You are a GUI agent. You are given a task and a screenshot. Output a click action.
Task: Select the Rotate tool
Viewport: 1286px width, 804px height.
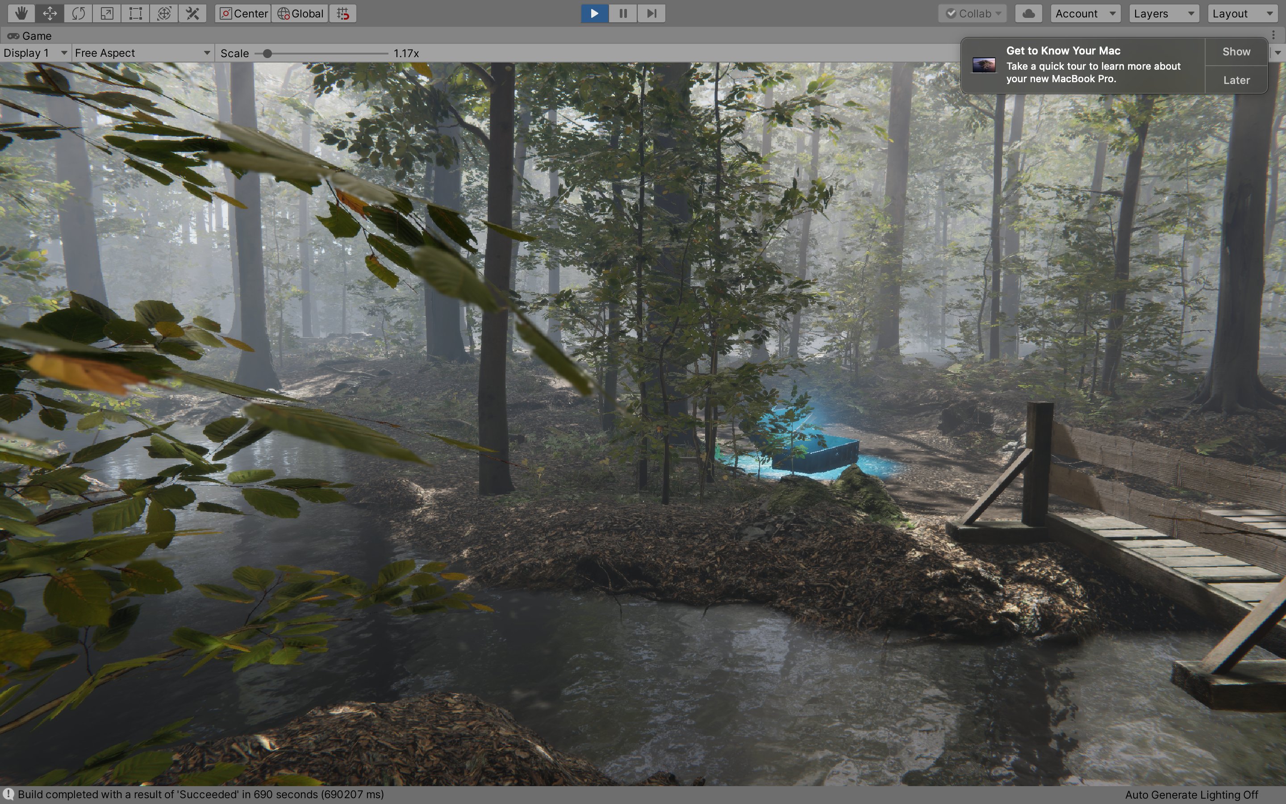pyautogui.click(x=79, y=13)
